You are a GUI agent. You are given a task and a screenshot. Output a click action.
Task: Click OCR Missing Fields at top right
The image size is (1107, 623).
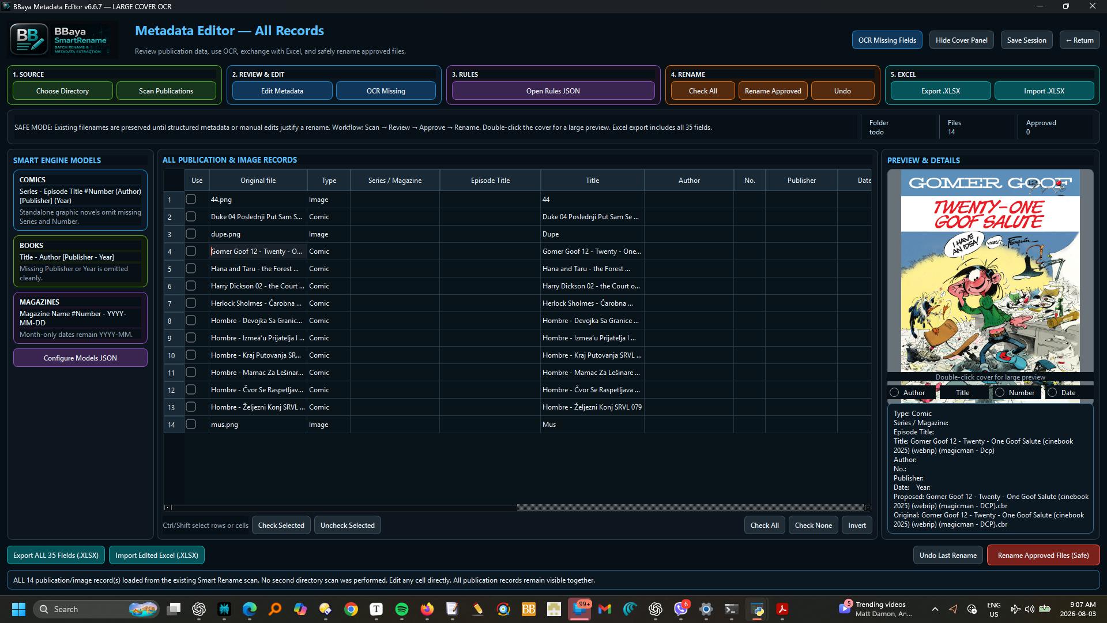tap(887, 40)
